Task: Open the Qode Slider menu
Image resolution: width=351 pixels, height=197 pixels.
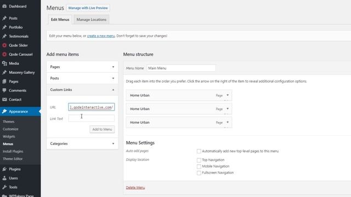Action: point(18,45)
